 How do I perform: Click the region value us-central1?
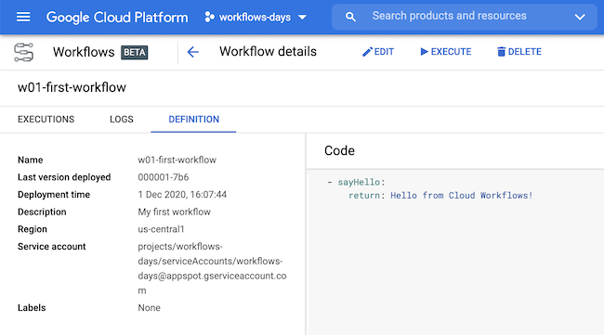click(161, 229)
